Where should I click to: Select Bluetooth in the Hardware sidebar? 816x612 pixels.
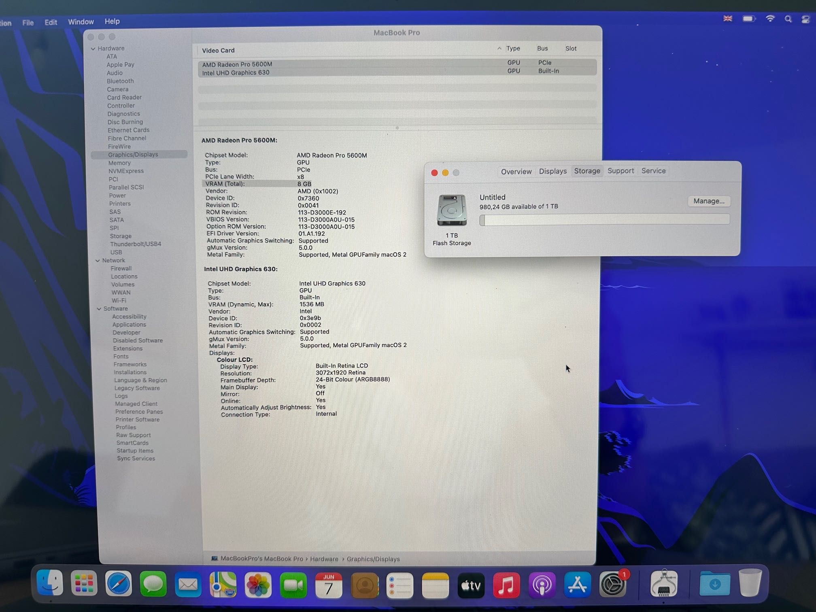120,81
